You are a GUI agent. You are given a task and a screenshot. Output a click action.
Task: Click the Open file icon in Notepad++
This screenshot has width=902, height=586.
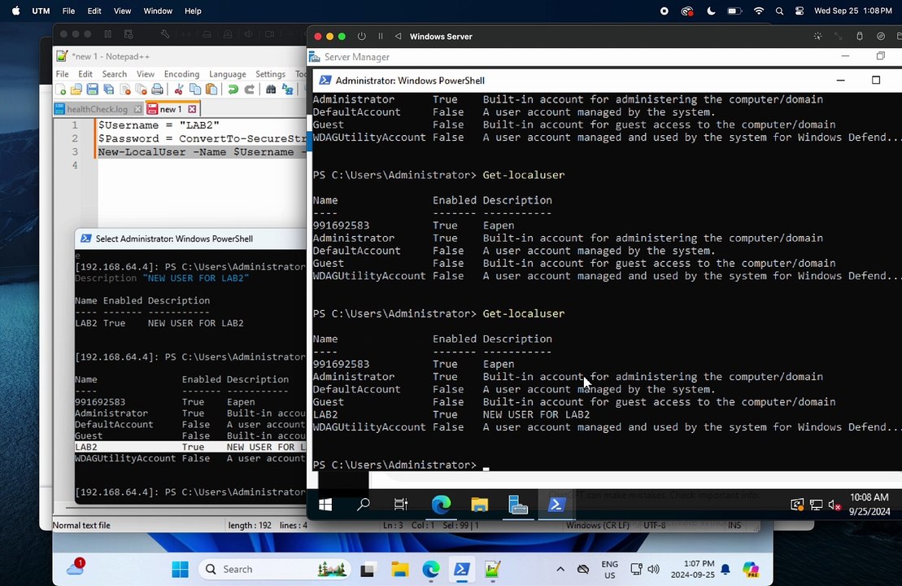click(76, 90)
